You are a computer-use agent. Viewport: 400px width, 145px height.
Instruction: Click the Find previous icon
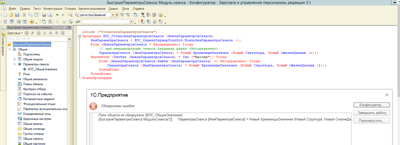pyautogui.click(x=128, y=15)
